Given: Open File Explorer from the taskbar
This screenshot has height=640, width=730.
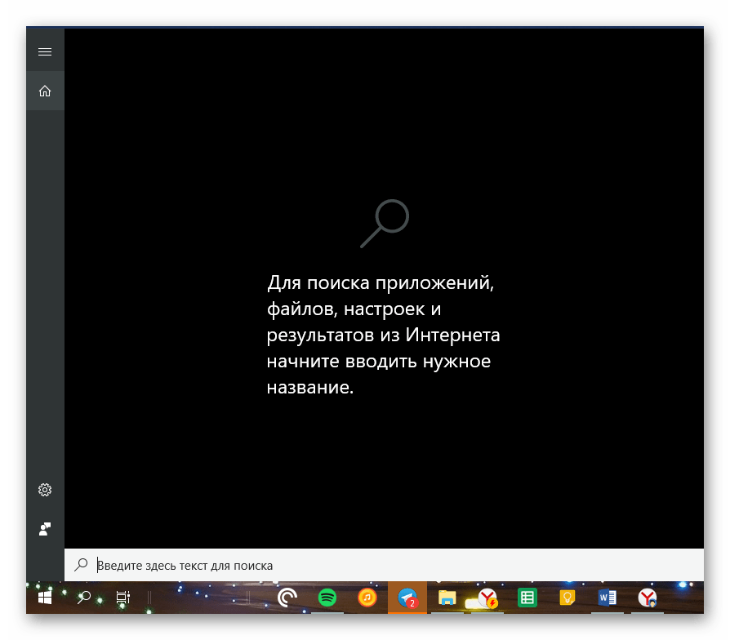Looking at the screenshot, I should [x=447, y=598].
